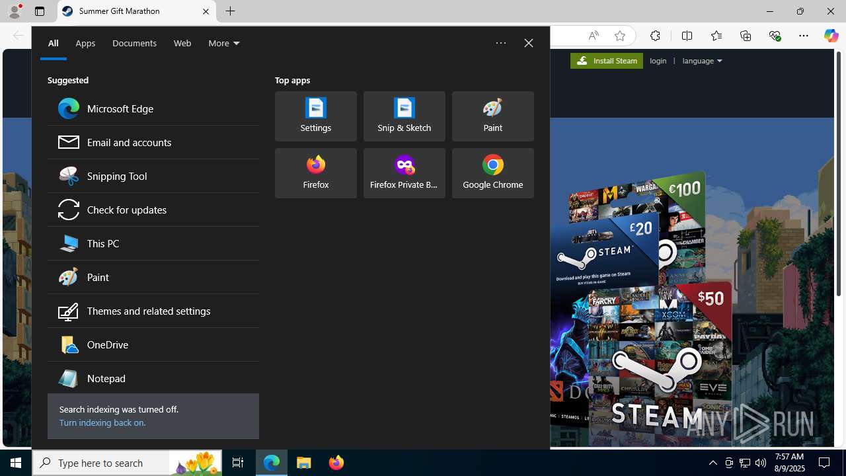Open Copilot sidebar in Edge
This screenshot has width=846, height=476.
click(831, 36)
